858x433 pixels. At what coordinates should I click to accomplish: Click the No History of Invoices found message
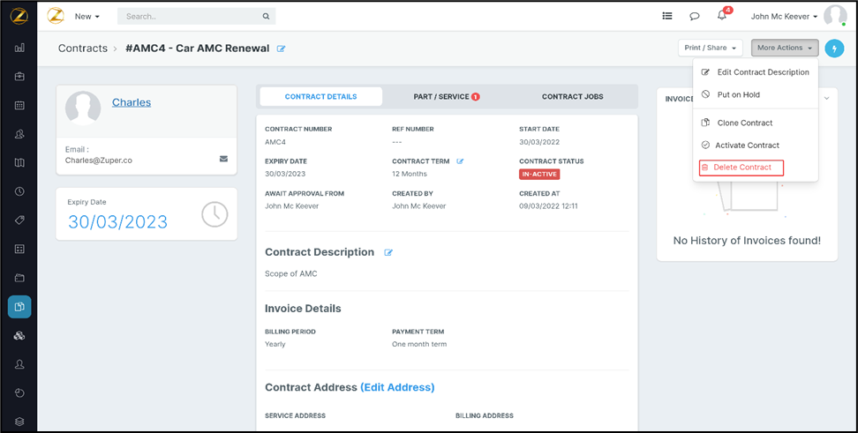point(747,241)
